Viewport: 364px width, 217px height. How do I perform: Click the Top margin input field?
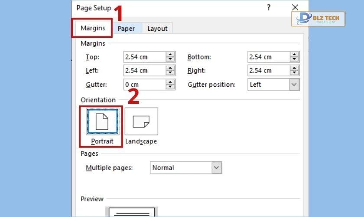click(144, 57)
